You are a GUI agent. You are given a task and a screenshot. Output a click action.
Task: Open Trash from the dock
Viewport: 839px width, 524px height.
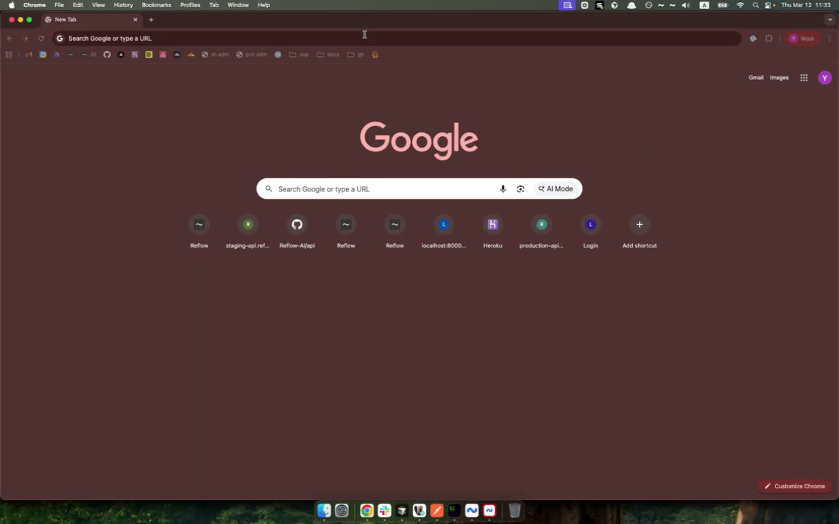click(514, 511)
